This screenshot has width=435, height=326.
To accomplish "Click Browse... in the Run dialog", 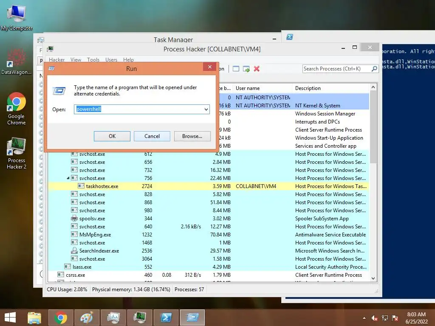I will (192, 136).
